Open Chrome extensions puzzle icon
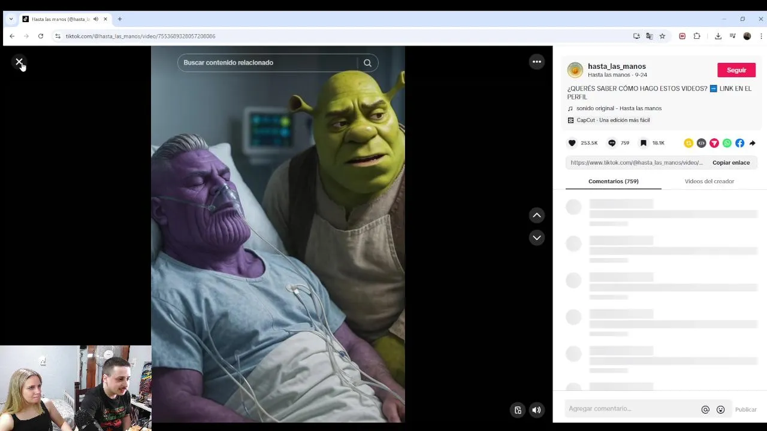 pos(697,36)
